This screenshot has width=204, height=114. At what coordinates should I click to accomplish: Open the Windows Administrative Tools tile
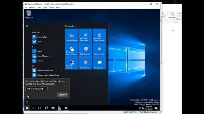coord(72,49)
